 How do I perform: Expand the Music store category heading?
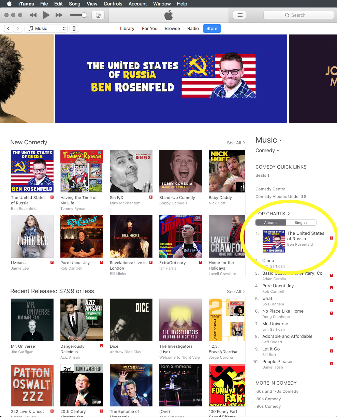coord(269,140)
